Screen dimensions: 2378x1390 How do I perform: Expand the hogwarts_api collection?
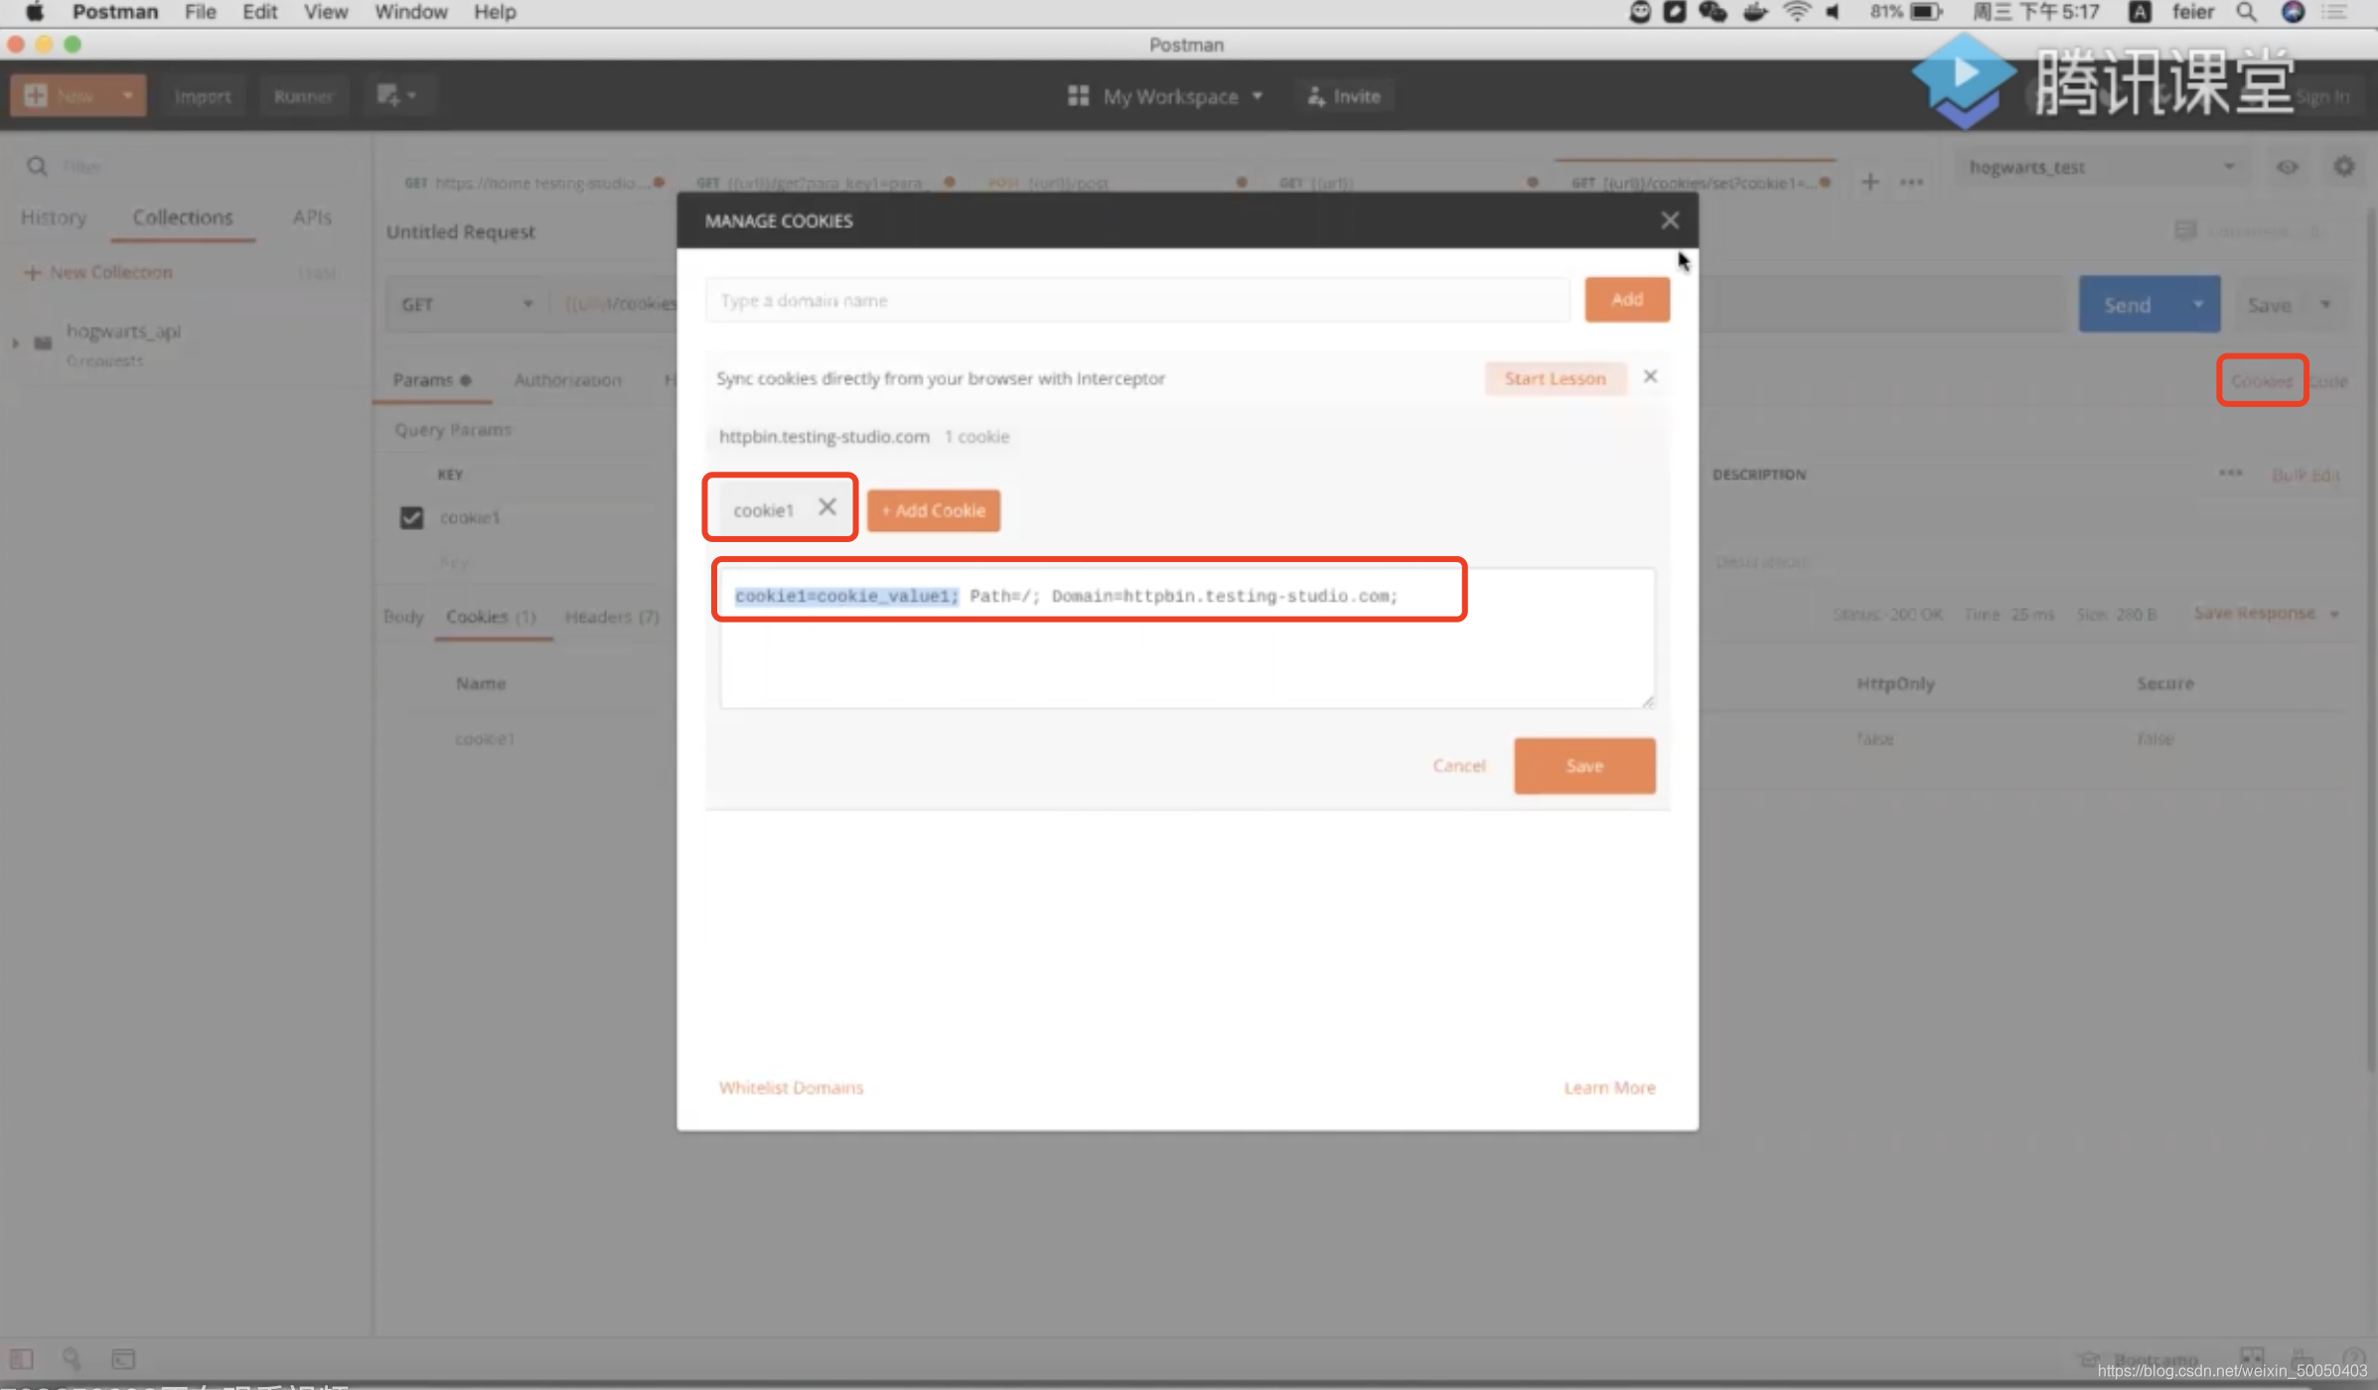click(16, 343)
